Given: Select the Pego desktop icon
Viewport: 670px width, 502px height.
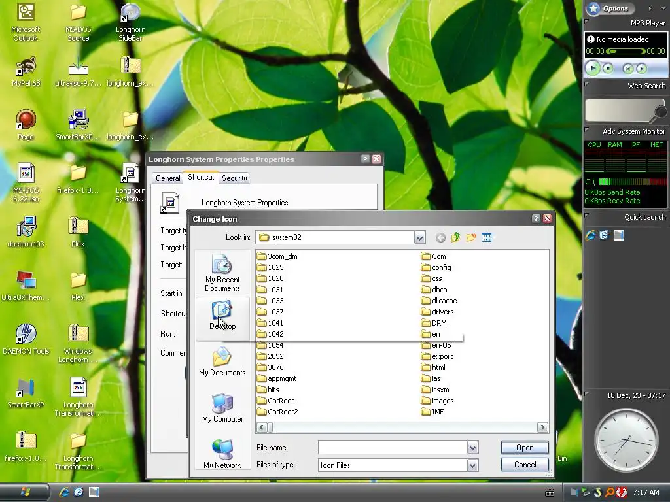Looking at the screenshot, I should coord(26,125).
